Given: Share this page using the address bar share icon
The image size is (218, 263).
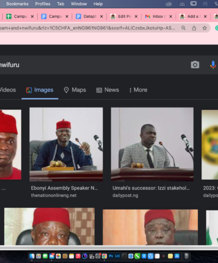Looking at the screenshot, I should (x=194, y=28).
